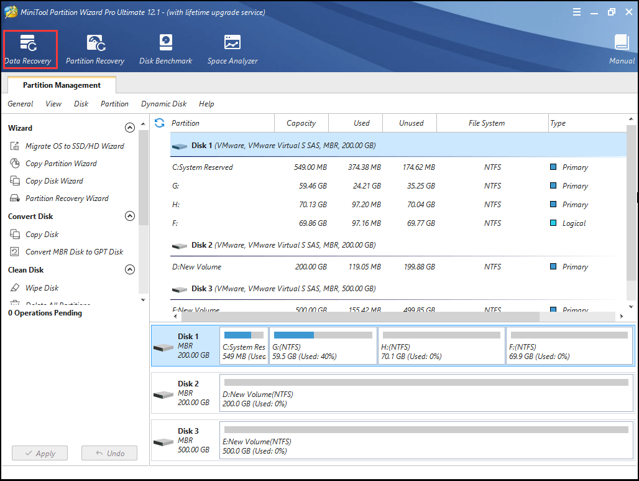Click the Migrate OS to SSD/HD Wizard icon
Image resolution: width=639 pixels, height=481 pixels.
(x=15, y=146)
